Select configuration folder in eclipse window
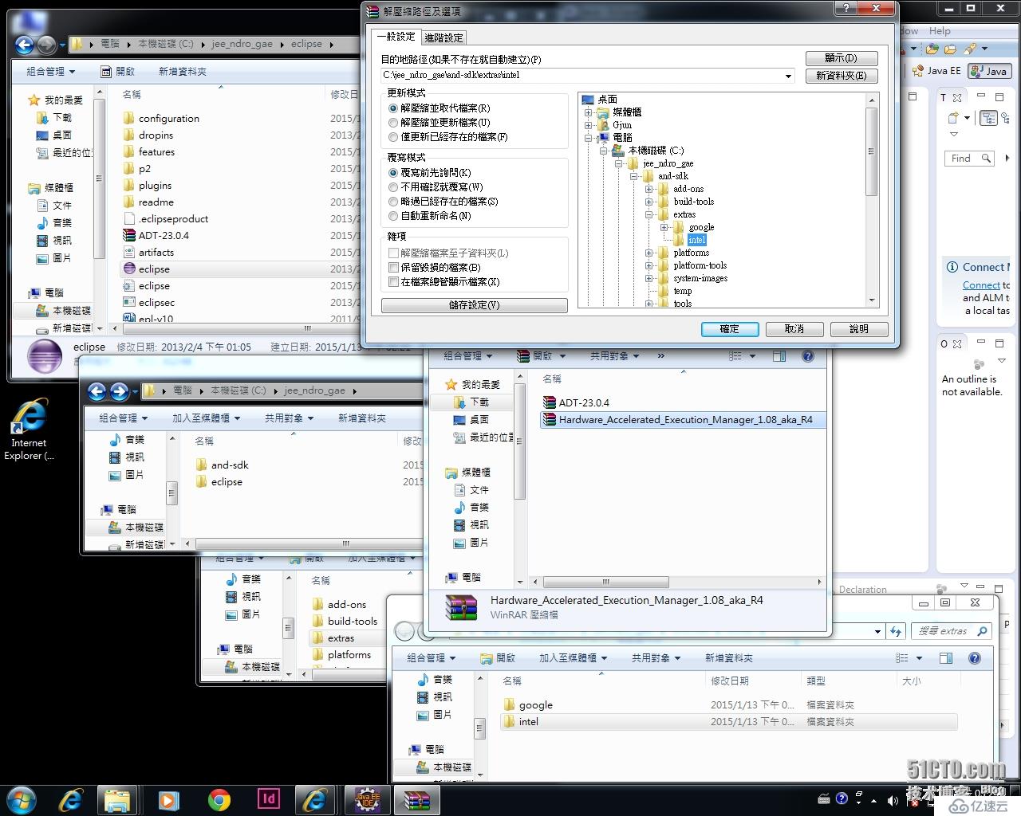This screenshot has height=816, width=1021. point(168,119)
